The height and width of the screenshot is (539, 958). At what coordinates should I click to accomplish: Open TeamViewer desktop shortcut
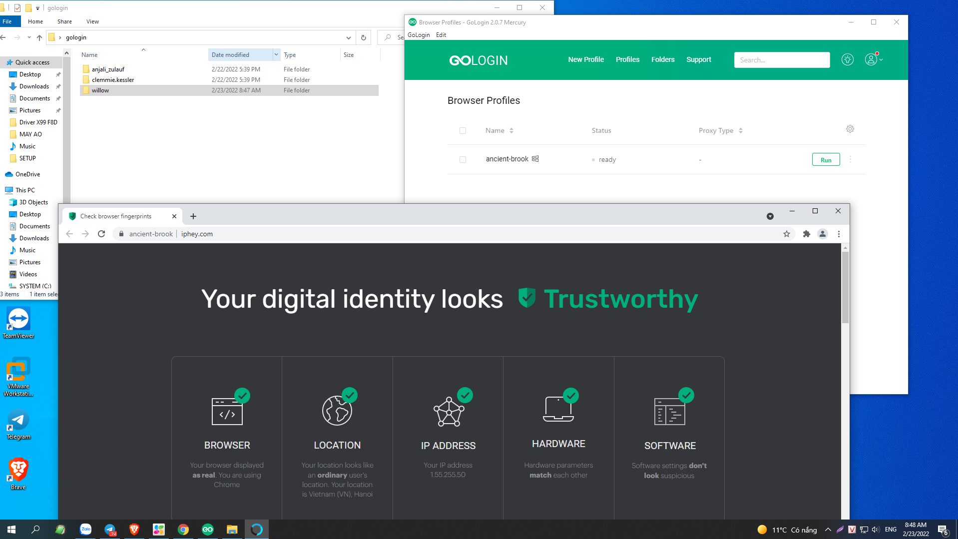[x=18, y=323]
